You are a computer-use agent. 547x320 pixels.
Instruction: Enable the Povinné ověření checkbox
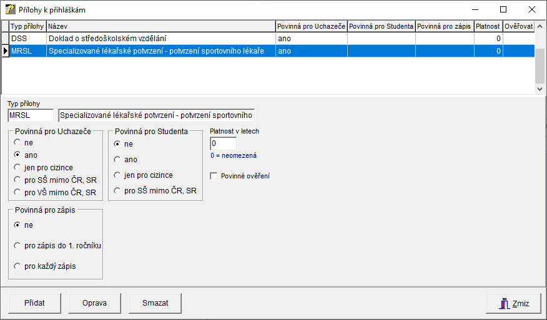coord(214,177)
